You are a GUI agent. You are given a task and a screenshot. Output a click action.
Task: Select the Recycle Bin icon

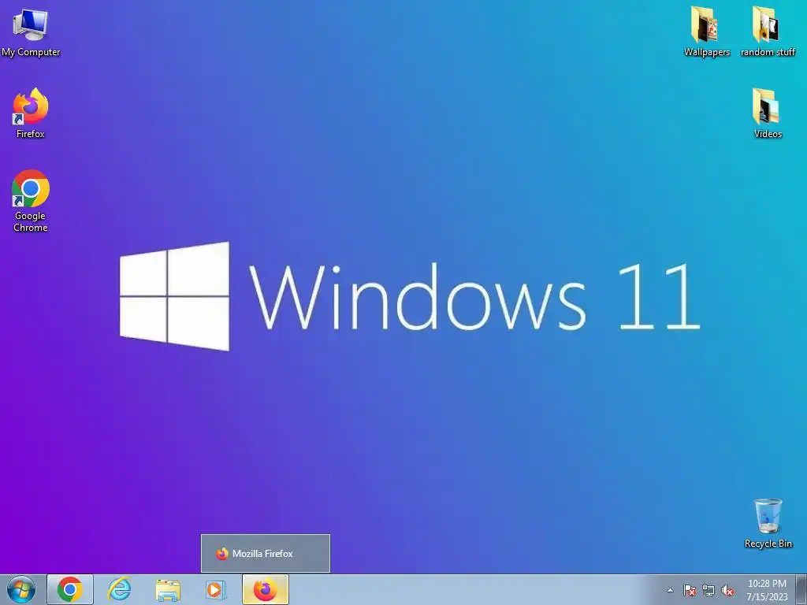768,523
